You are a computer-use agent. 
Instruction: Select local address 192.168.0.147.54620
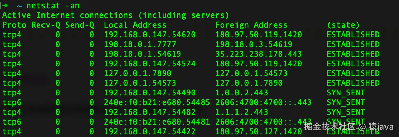tap(150, 35)
